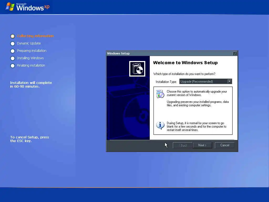Click 'Upgrading preserves your installed programs' paragraph

tap(198, 103)
